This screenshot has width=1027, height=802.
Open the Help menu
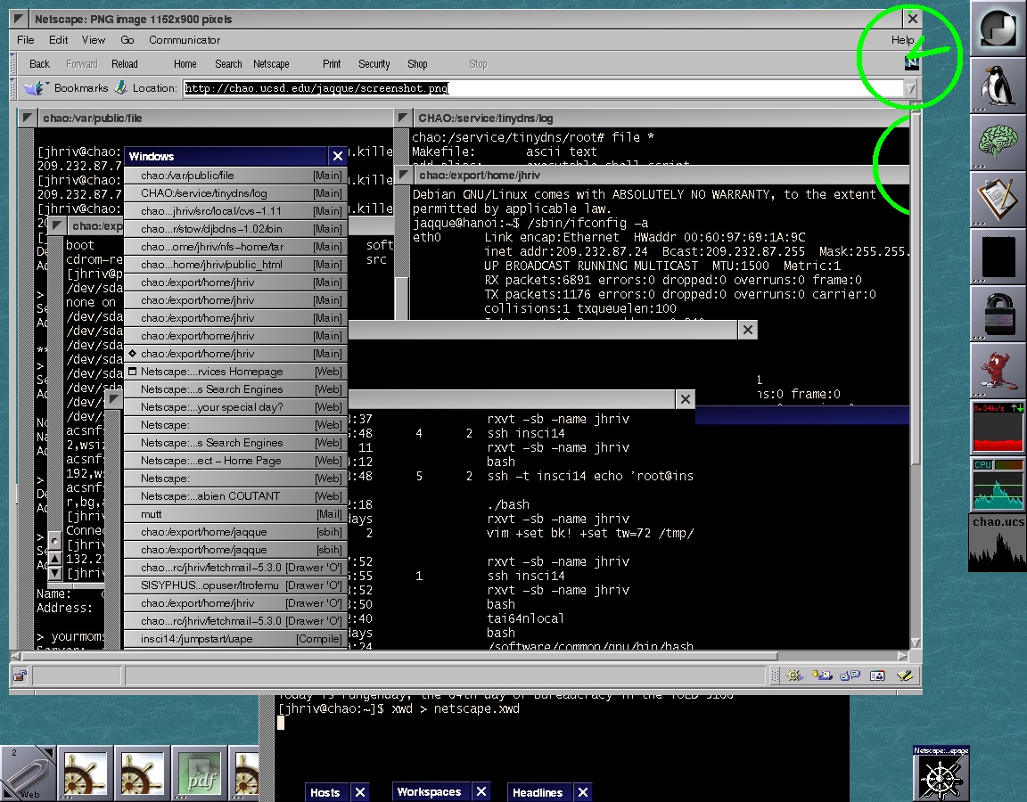[x=902, y=40]
